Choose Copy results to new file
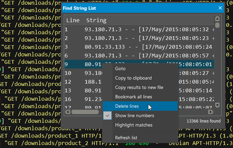The height and width of the screenshot is (148, 233). [140, 87]
